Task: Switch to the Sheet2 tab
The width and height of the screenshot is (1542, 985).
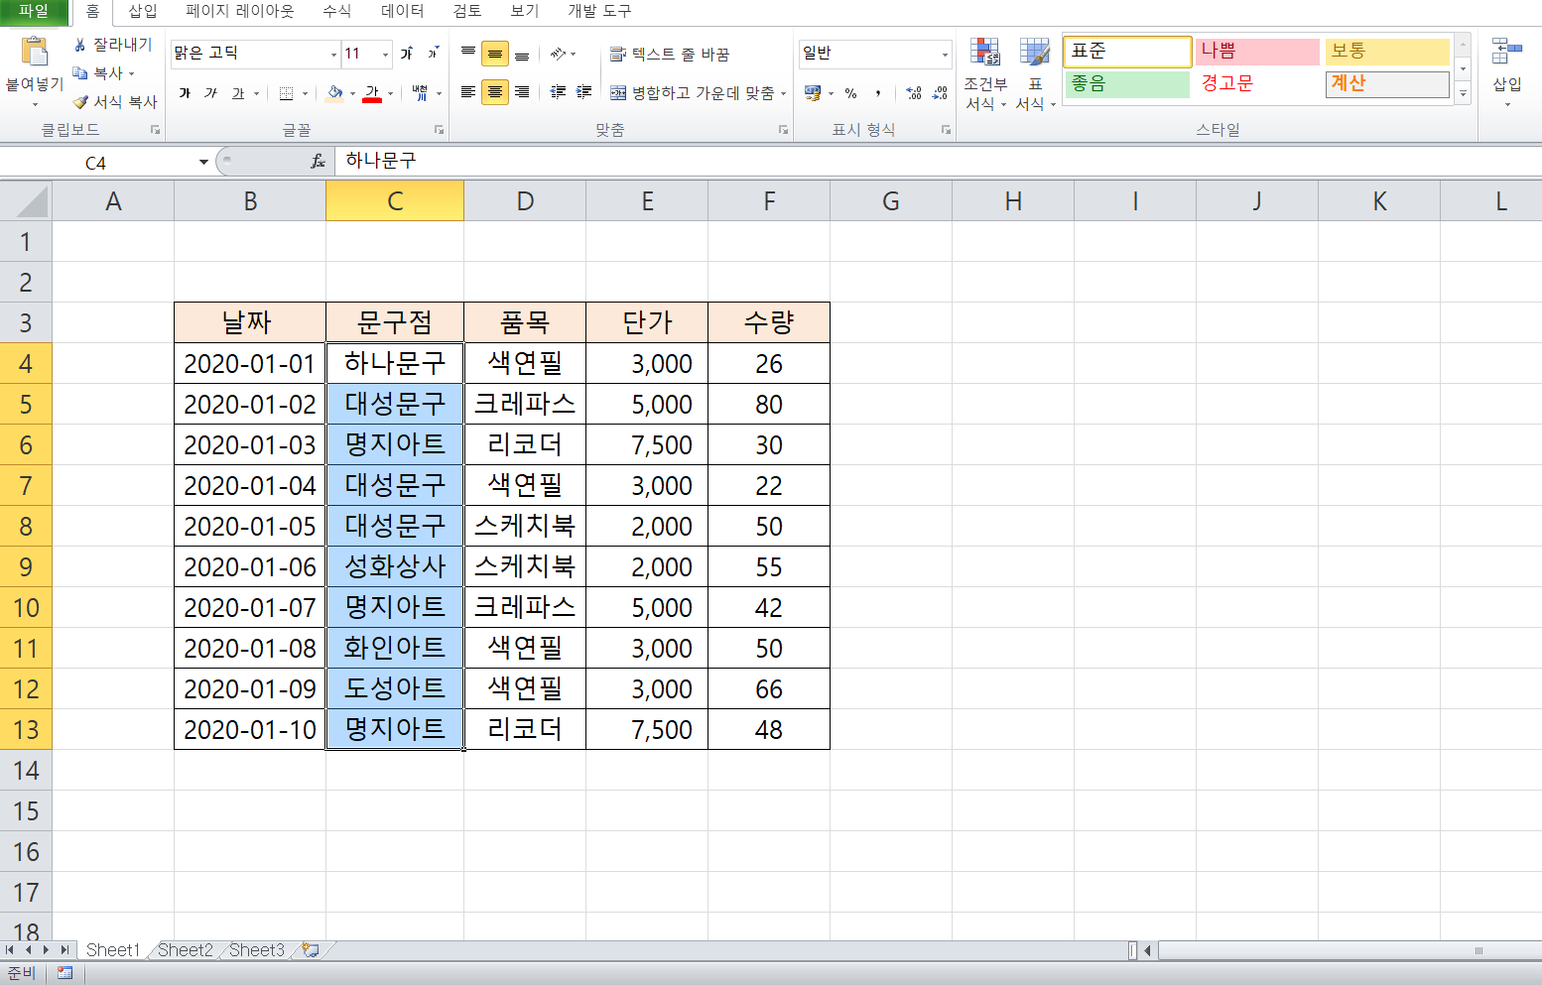Action: point(186,950)
